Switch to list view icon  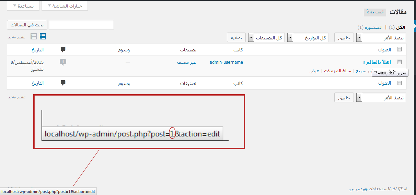[x=43, y=36]
